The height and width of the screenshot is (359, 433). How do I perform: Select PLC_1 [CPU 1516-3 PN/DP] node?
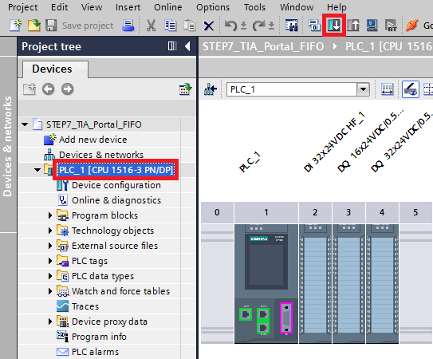tap(116, 170)
